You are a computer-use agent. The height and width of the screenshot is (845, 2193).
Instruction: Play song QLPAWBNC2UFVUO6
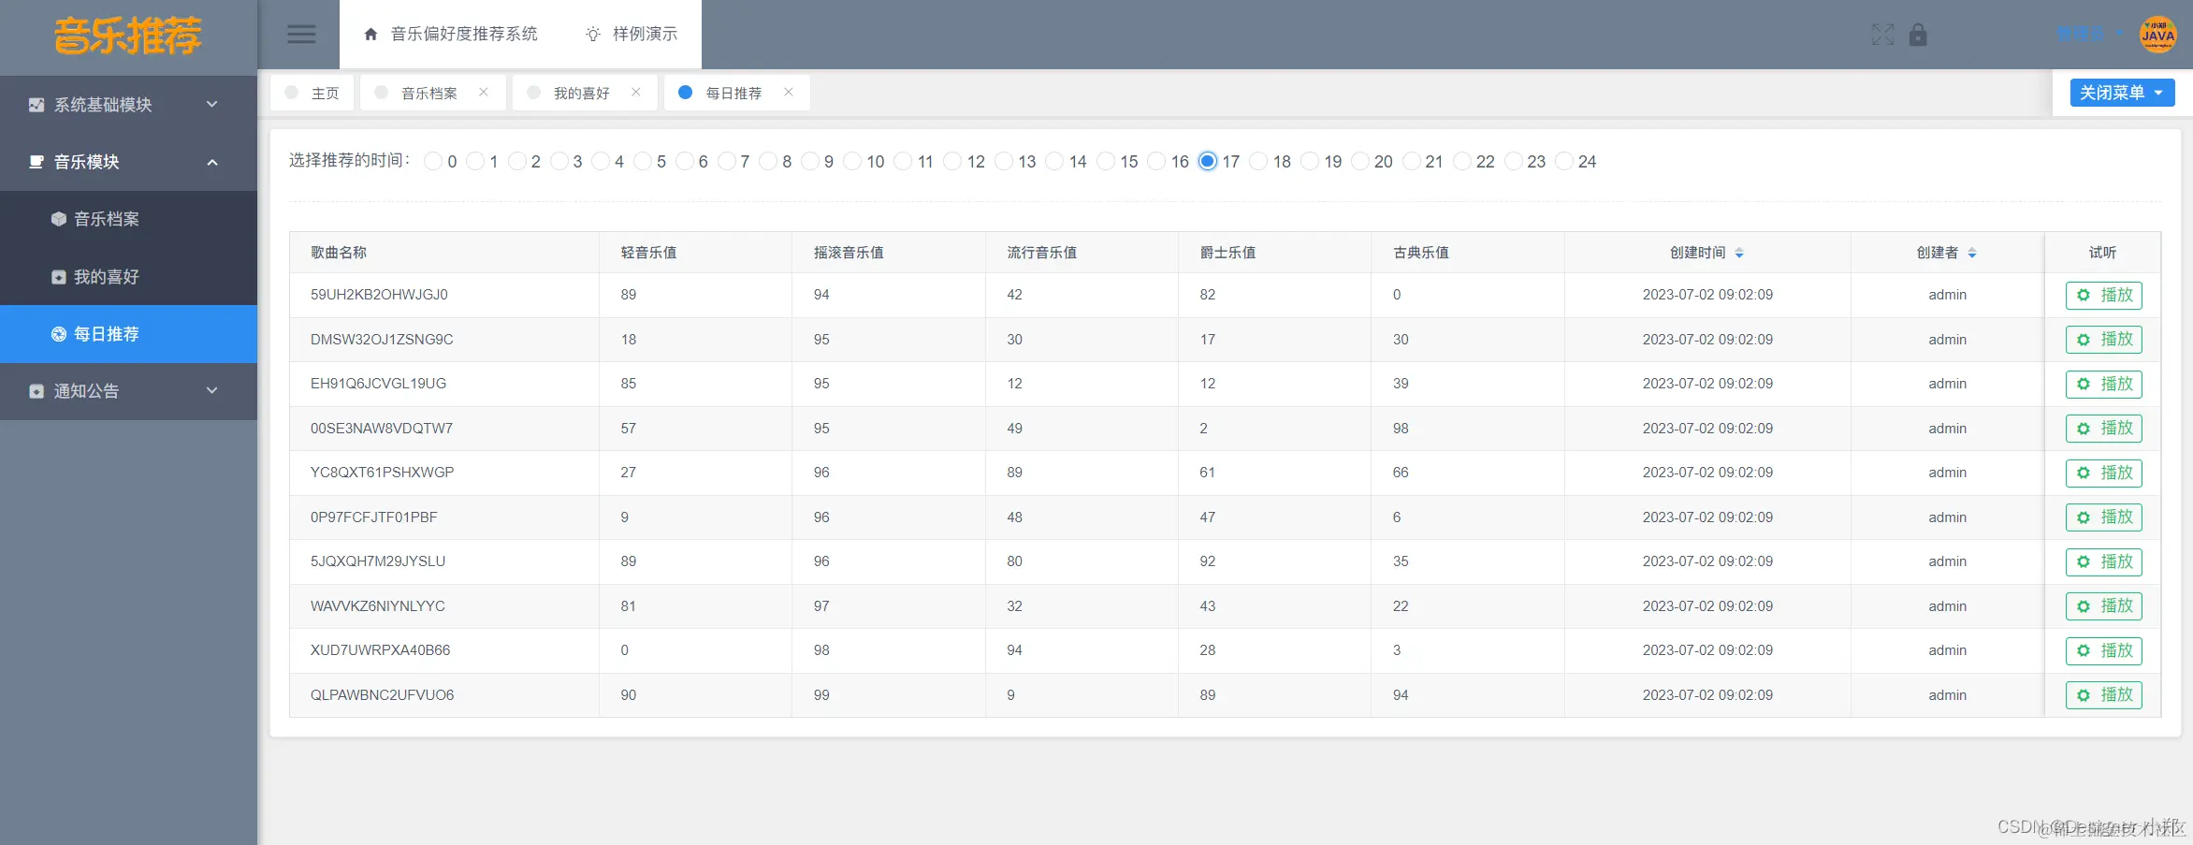2104,695
